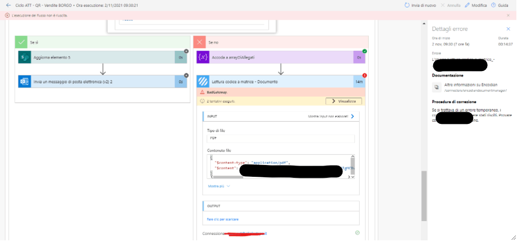Show raw inputs via Mostra input non elaborati
Screen dimensions: 518x243
328,116
